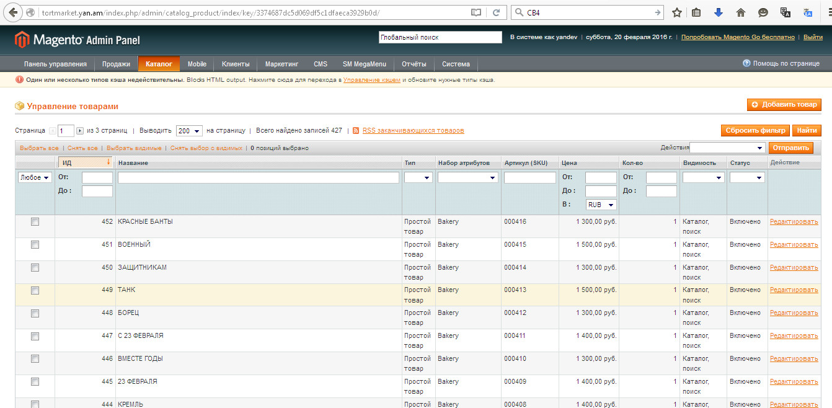
Task: Click the browser address bar URL
Action: (211, 12)
